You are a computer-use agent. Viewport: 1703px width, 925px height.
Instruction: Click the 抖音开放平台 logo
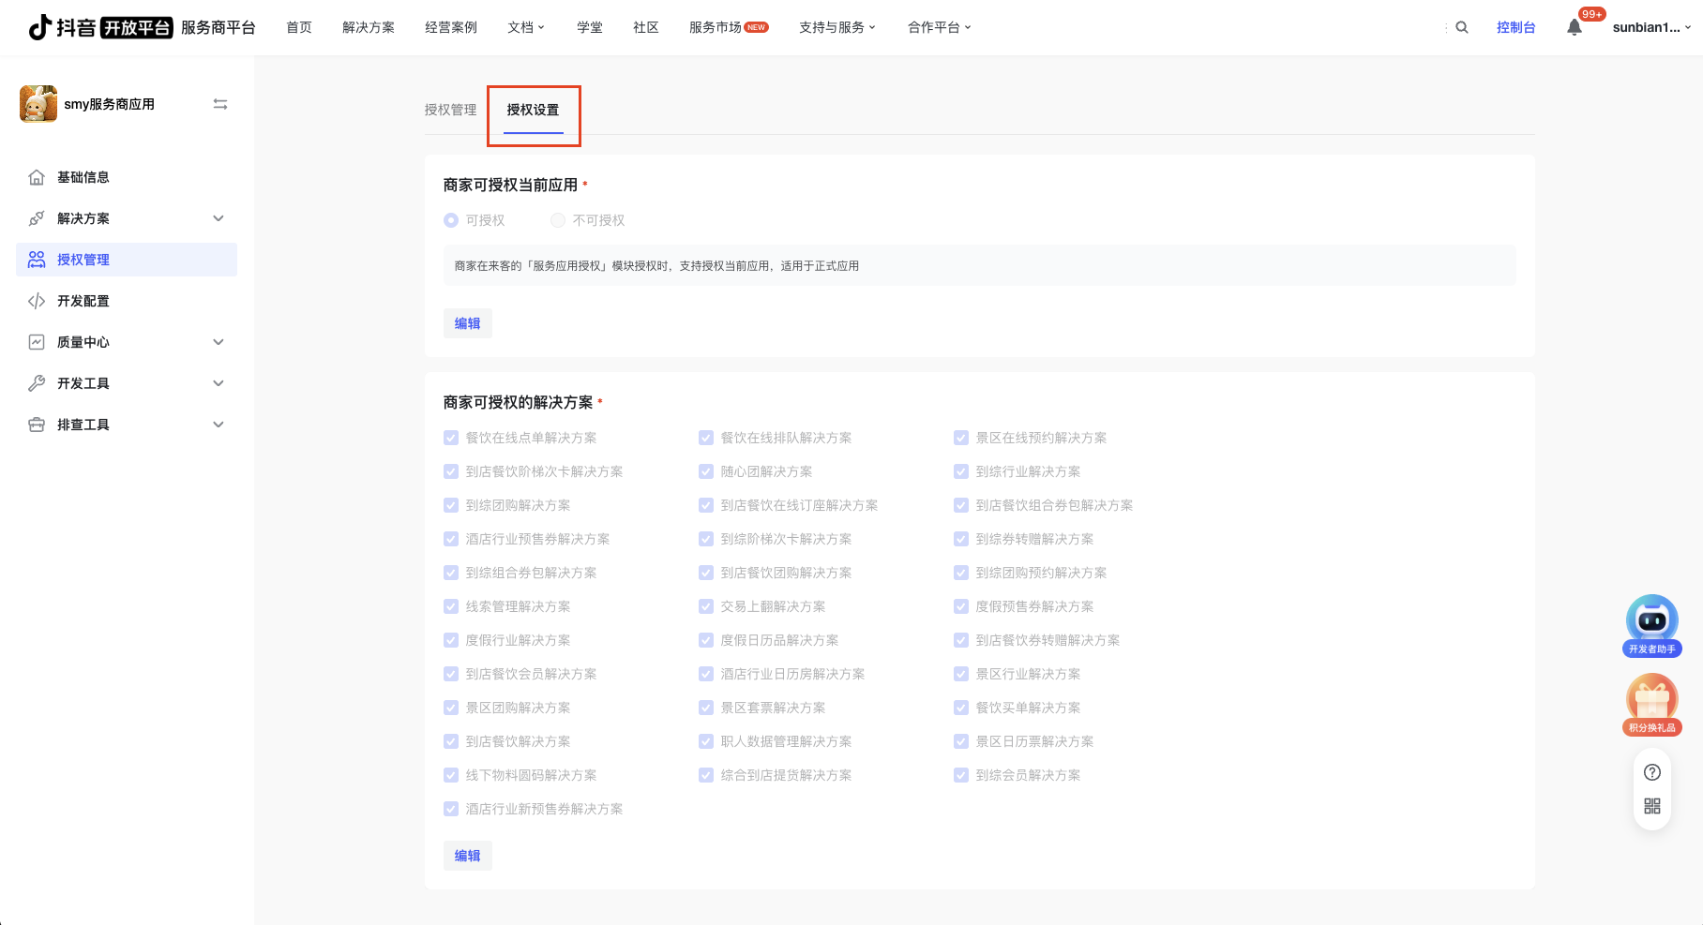[100, 27]
